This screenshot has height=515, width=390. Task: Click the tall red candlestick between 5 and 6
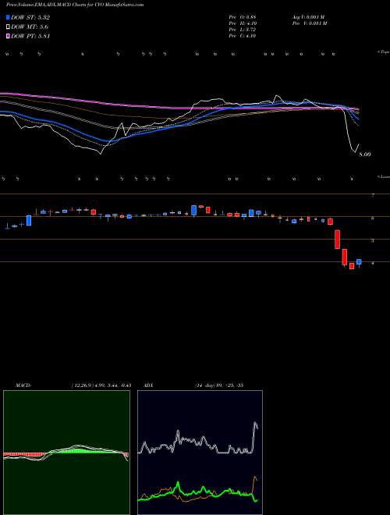pyautogui.click(x=337, y=239)
